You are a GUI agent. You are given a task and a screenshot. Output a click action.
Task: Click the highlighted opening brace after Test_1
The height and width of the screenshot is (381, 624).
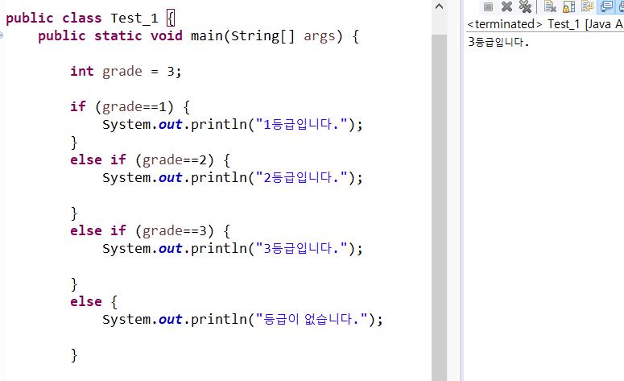(171, 19)
